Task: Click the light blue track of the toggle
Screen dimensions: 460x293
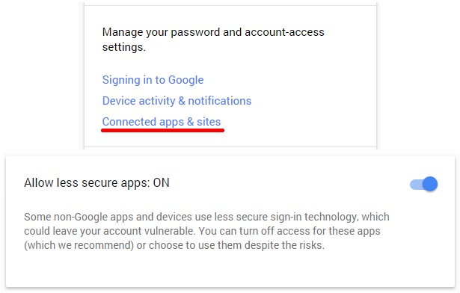Action: point(416,185)
